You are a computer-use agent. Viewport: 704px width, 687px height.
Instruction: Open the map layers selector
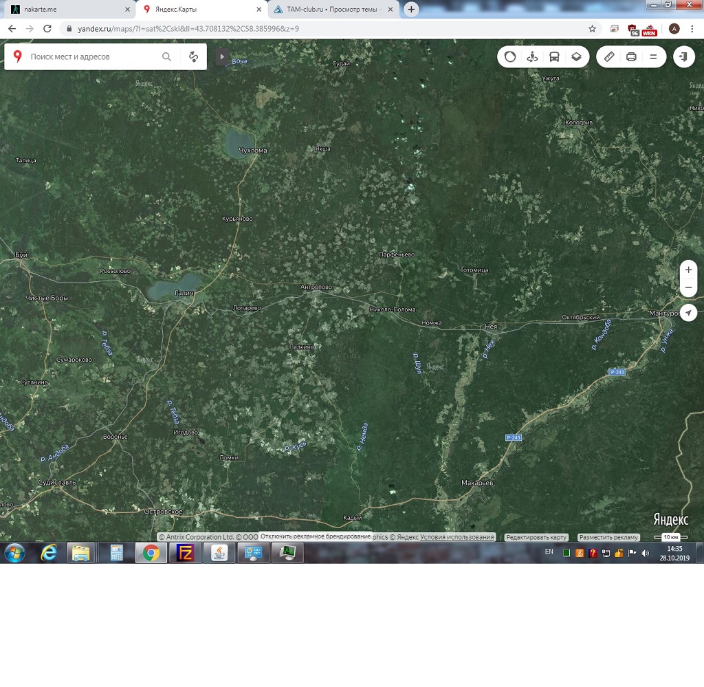[576, 57]
